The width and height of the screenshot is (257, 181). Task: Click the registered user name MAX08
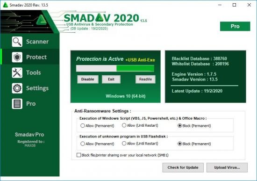30,146
